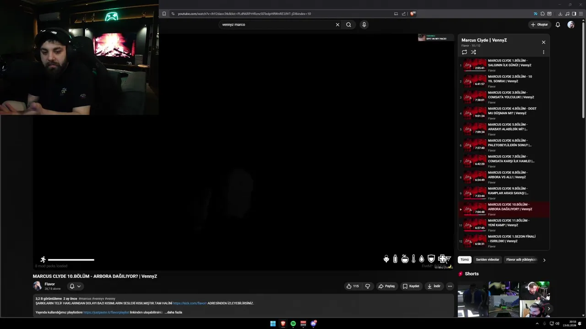586x329 pixels.
Task: Open subscription notification chevron dropdown
Action: tap(79, 287)
